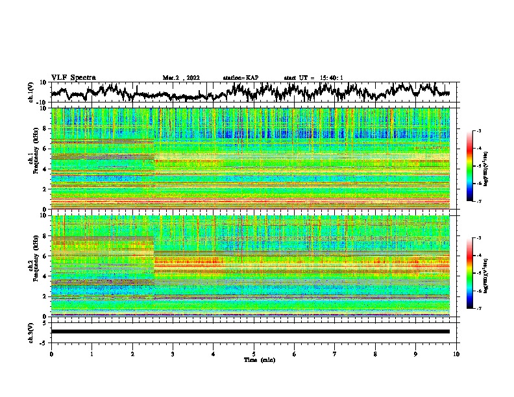Click the "-3" label on ch.1 color bar
514x397 pixels.
tap(479, 130)
